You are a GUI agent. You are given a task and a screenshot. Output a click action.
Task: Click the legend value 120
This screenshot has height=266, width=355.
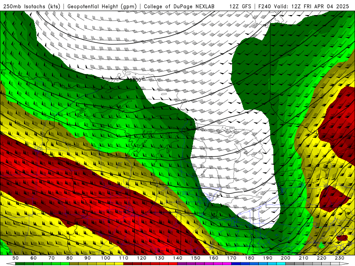click(x=142, y=258)
